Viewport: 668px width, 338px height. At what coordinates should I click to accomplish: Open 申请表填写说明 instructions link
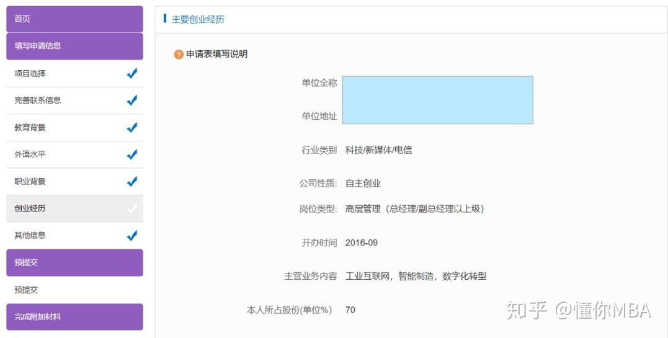[216, 54]
